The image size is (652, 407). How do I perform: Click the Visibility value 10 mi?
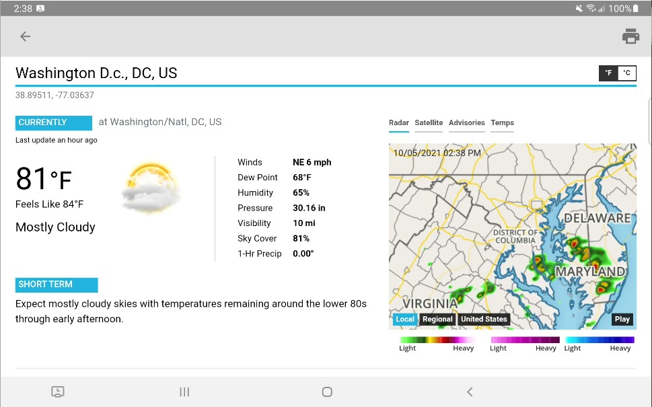(304, 223)
